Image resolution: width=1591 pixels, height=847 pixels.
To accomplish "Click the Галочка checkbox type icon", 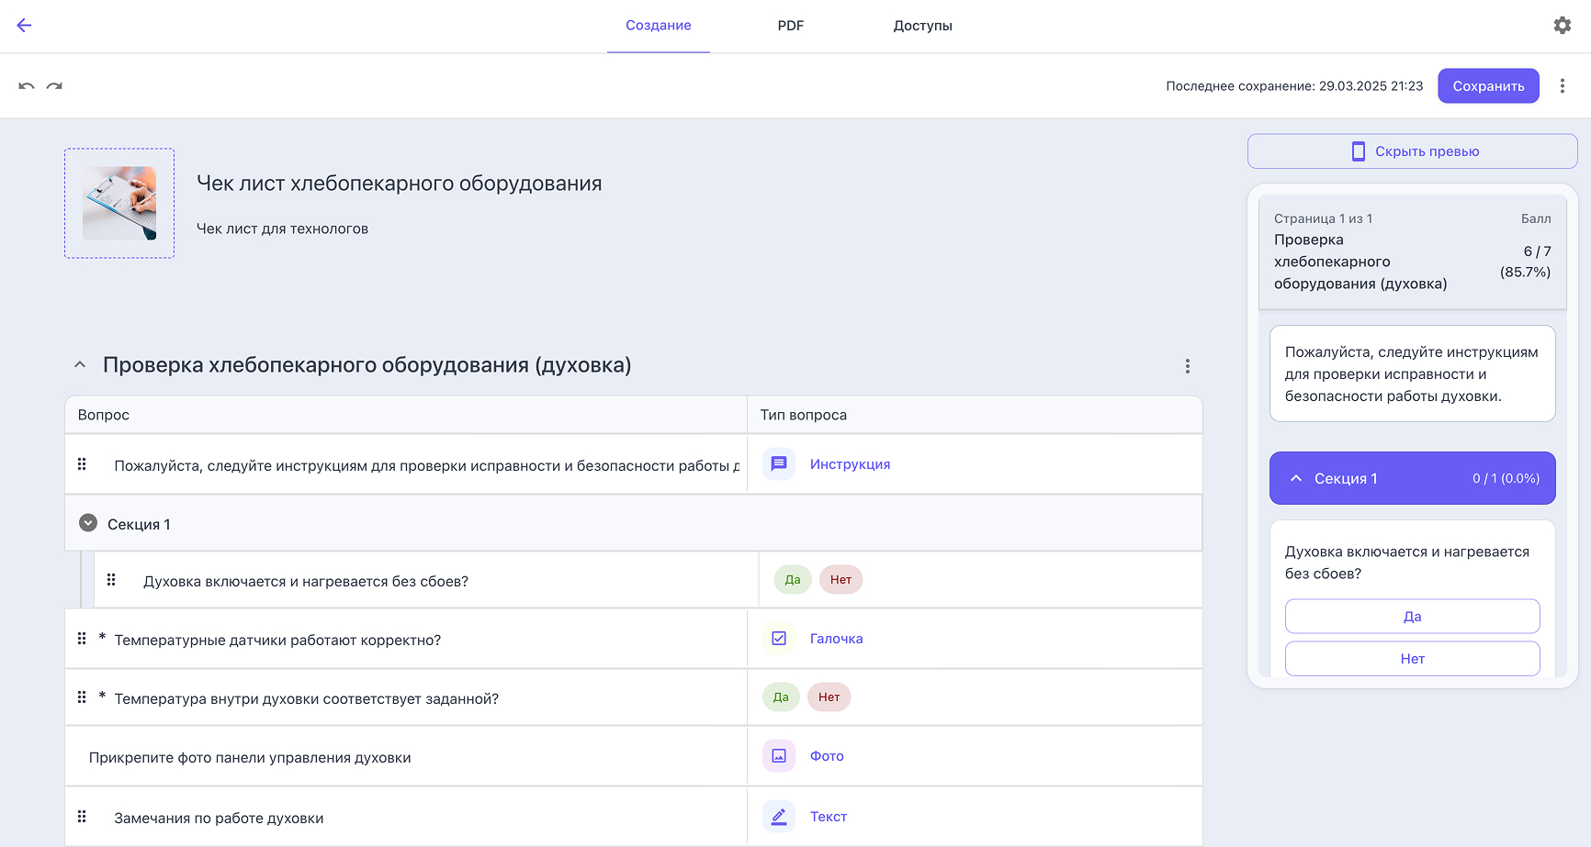I will pos(779,638).
